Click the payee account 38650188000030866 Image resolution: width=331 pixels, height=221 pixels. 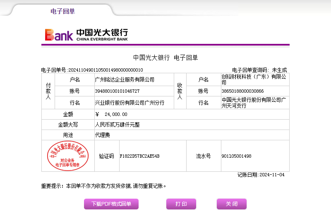click(x=242, y=91)
